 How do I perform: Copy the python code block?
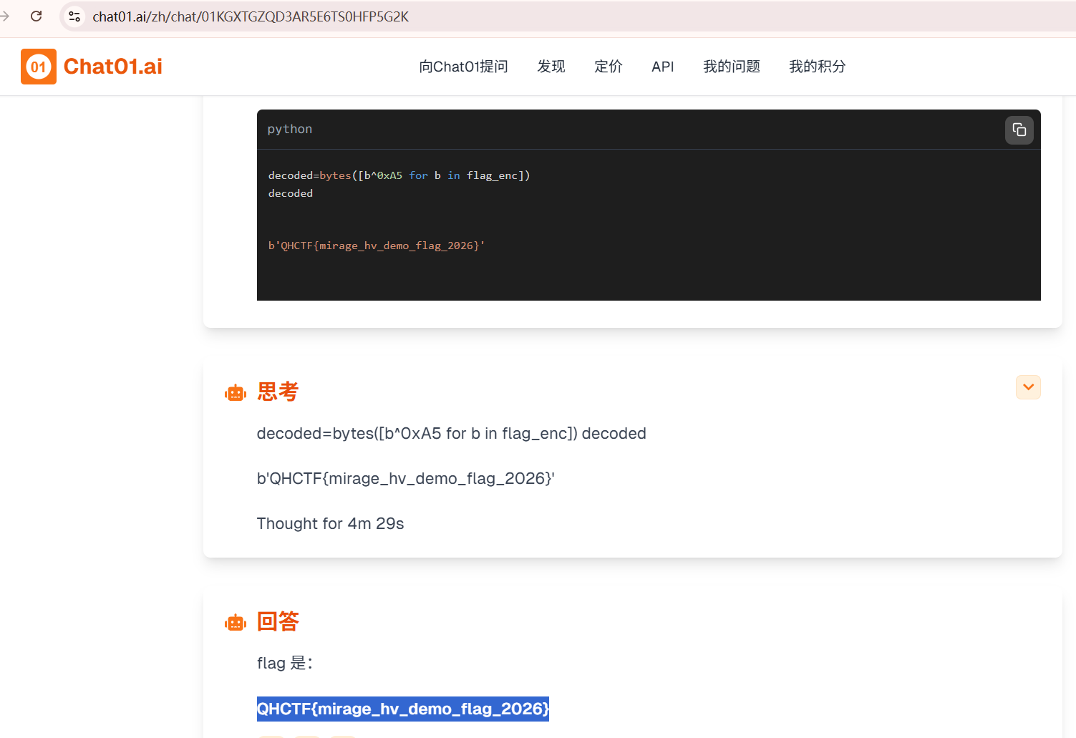[1019, 130]
